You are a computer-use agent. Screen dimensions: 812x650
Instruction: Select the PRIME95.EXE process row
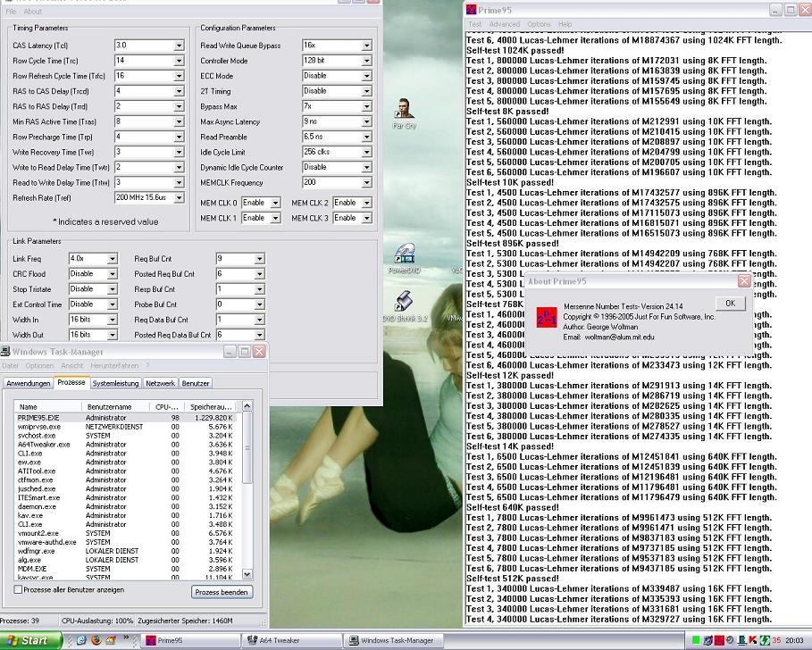(126, 418)
